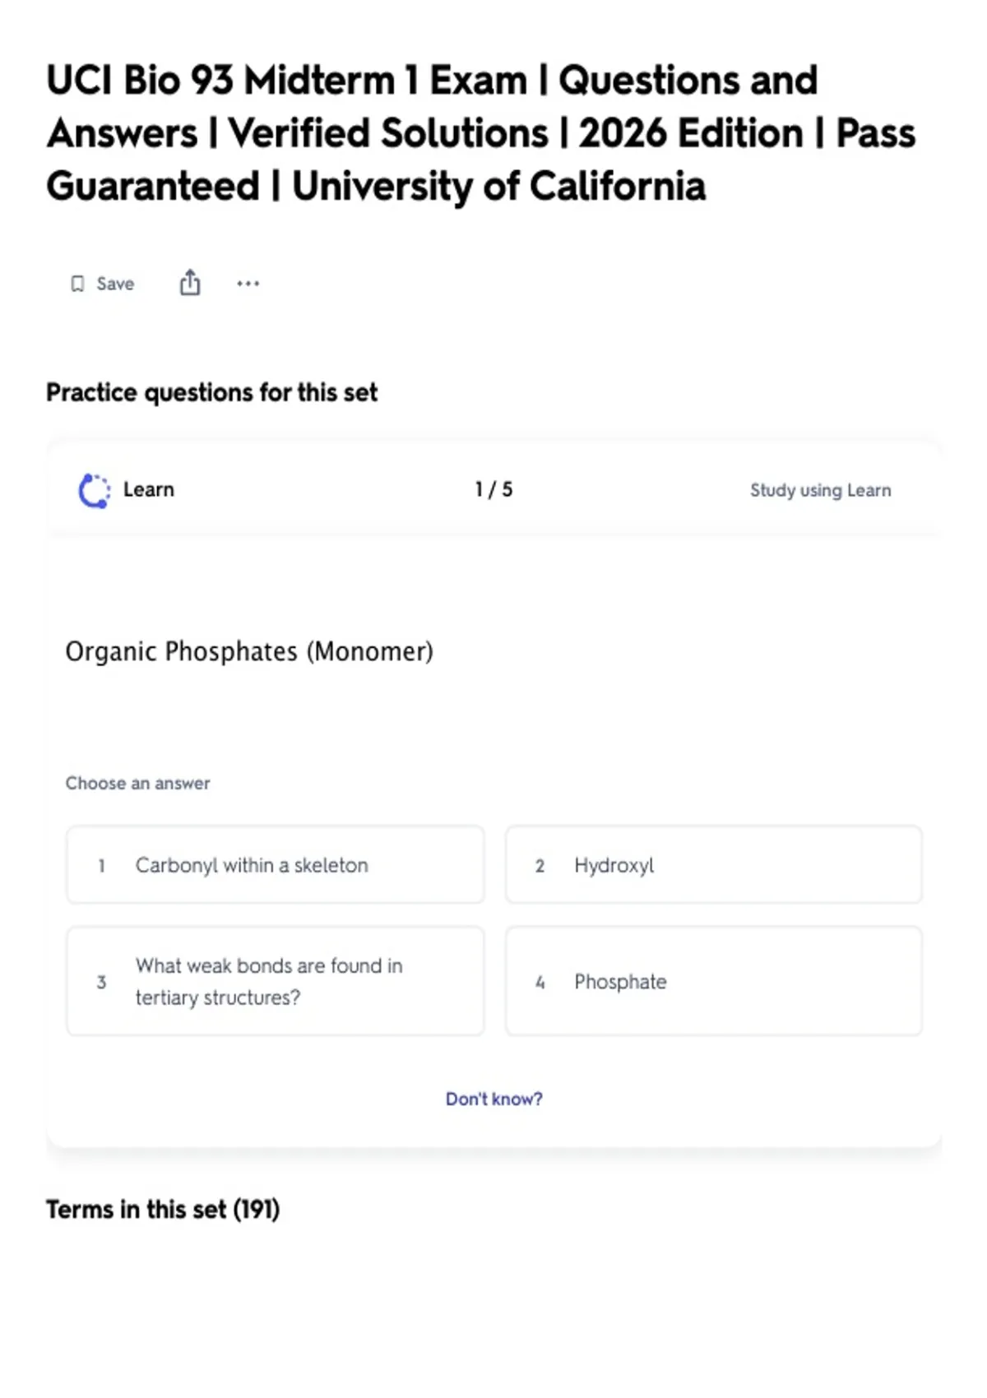Image resolution: width=987 pixels, height=1398 pixels.
Task: Click the number 4 badge beside Phosphate
Action: [540, 982]
